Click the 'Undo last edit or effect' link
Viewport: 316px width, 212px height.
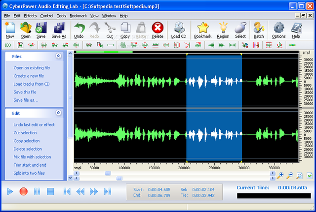pos(34,124)
